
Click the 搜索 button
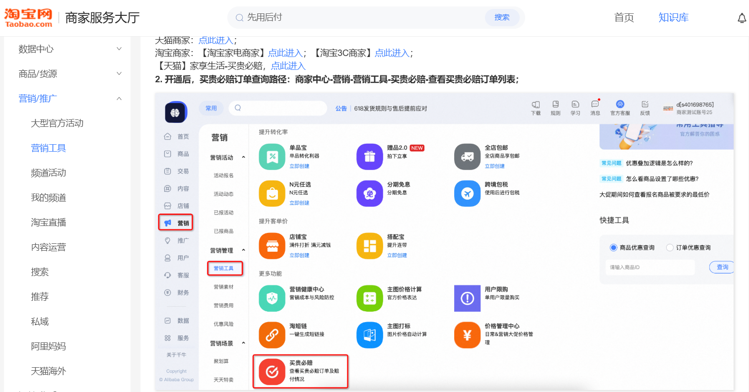pyautogui.click(x=502, y=17)
